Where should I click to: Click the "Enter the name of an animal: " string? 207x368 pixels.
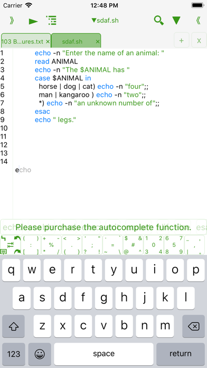click(113, 53)
